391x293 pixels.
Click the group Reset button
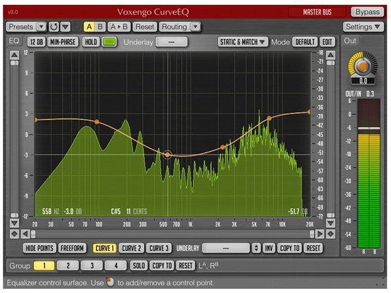(186, 266)
